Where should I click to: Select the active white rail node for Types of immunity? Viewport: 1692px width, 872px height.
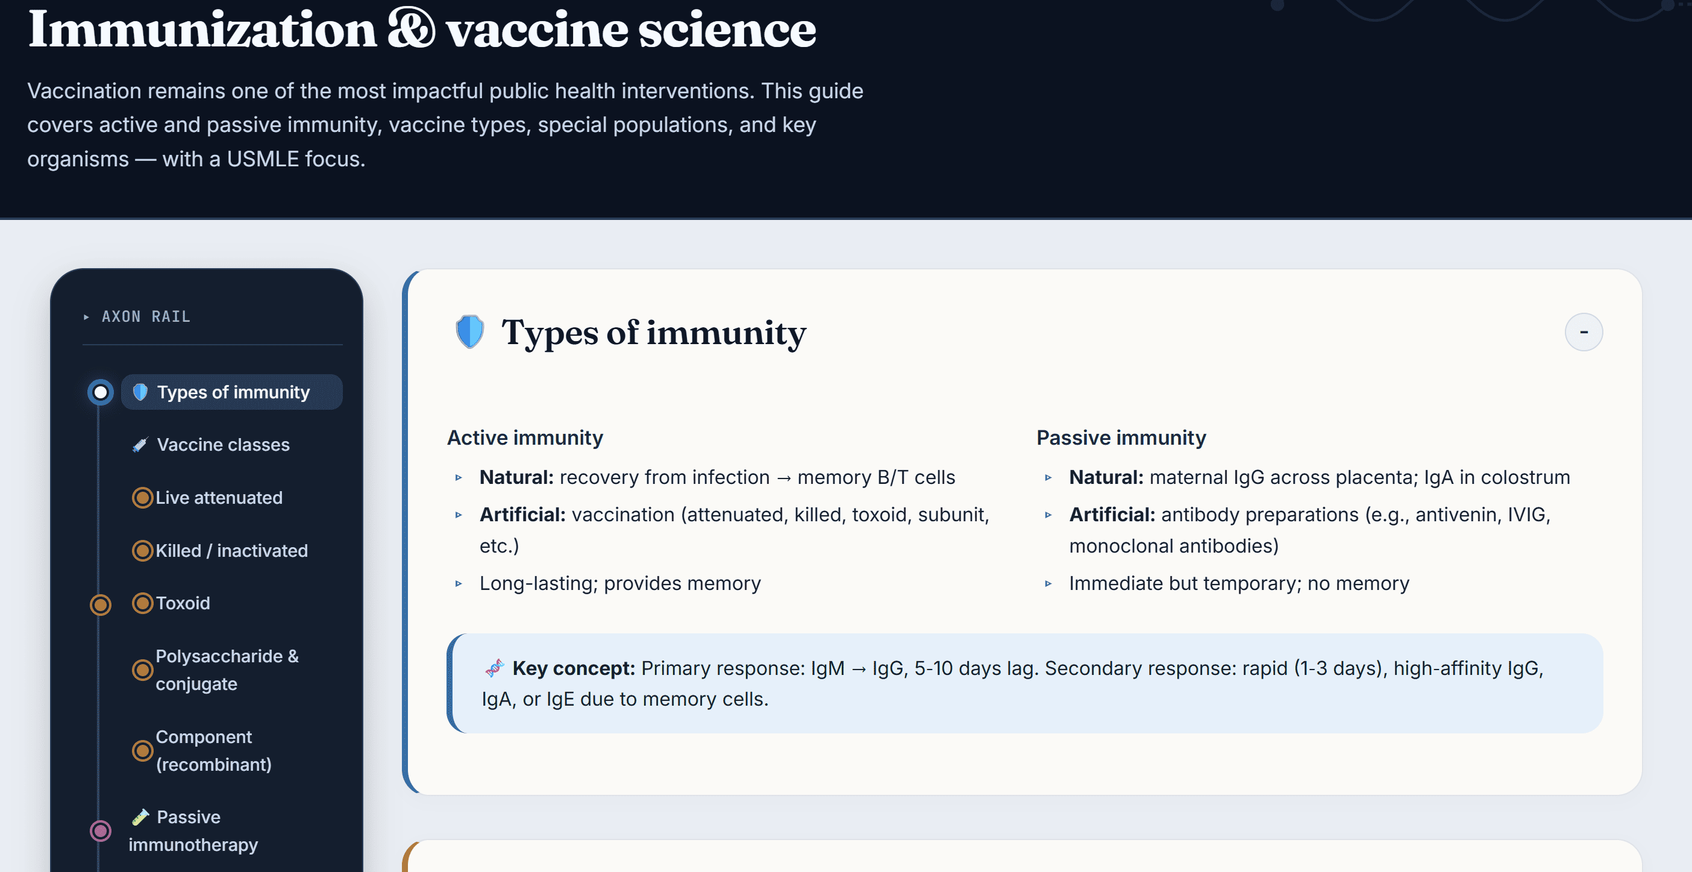click(101, 392)
